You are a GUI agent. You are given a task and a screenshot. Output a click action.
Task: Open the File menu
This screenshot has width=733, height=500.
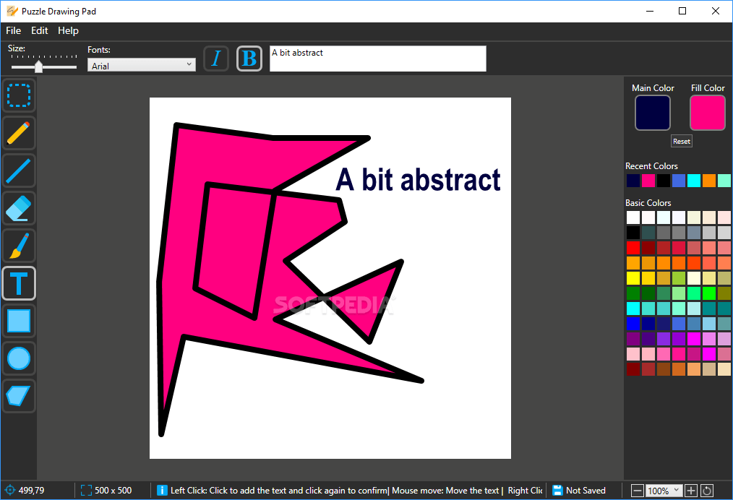[13, 30]
